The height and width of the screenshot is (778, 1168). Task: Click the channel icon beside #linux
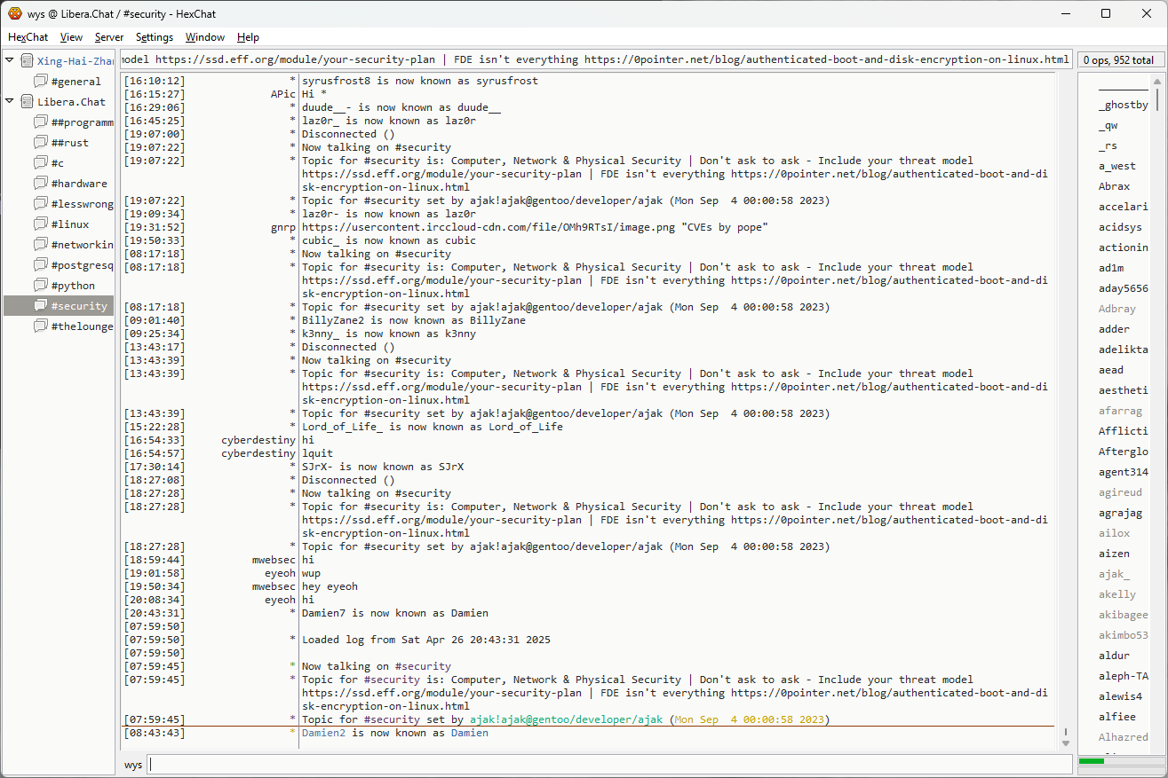(40, 224)
